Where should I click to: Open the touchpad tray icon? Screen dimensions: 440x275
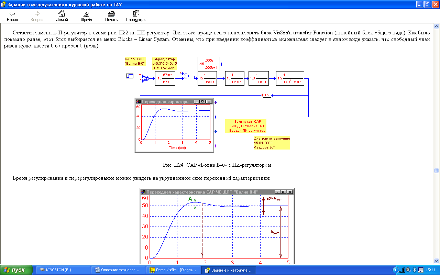[420, 270]
